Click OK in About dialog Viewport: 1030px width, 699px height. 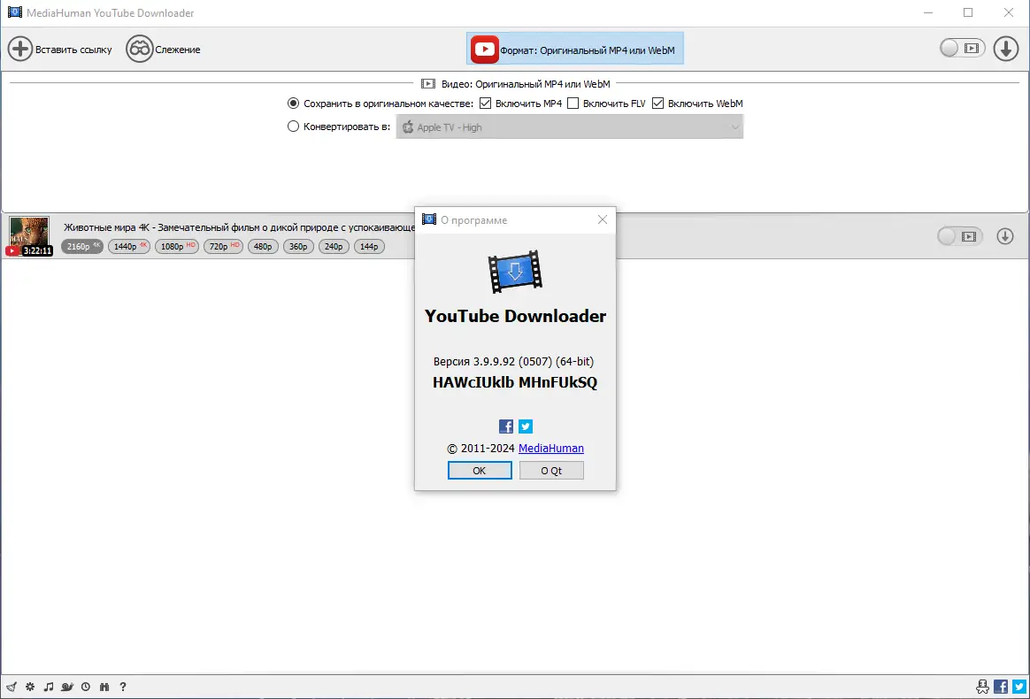pyautogui.click(x=480, y=471)
